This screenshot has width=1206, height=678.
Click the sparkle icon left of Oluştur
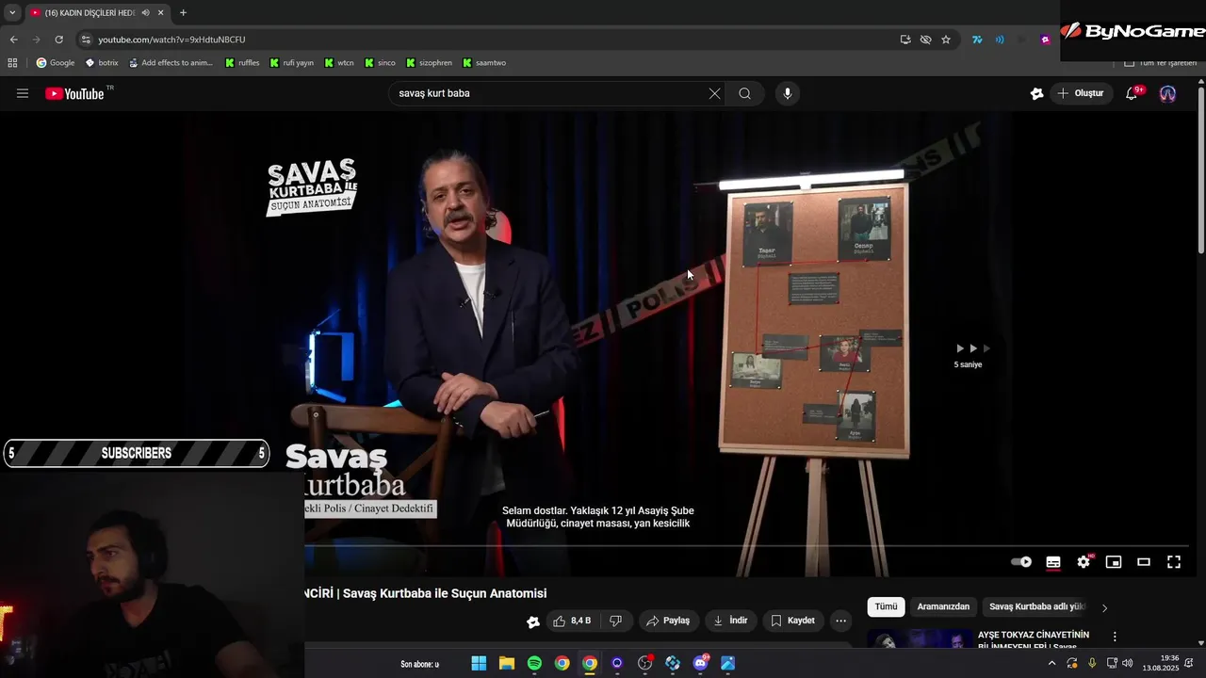[x=1036, y=93]
